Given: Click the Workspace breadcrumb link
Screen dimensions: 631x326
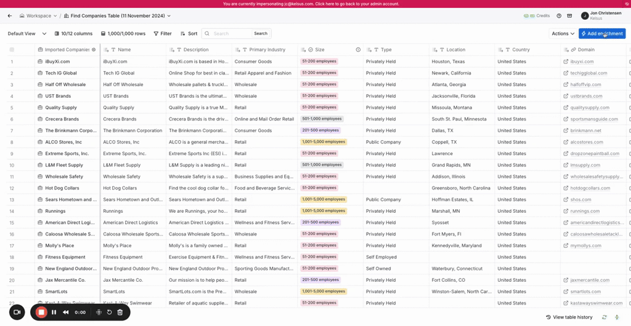Looking at the screenshot, I should [x=39, y=16].
